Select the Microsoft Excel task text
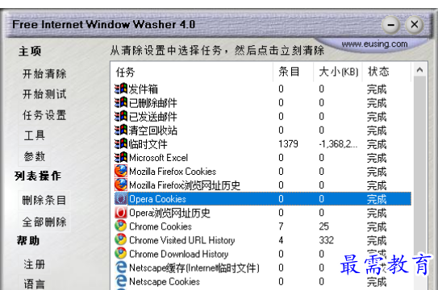The width and height of the screenshot is (438, 290). [x=158, y=158]
